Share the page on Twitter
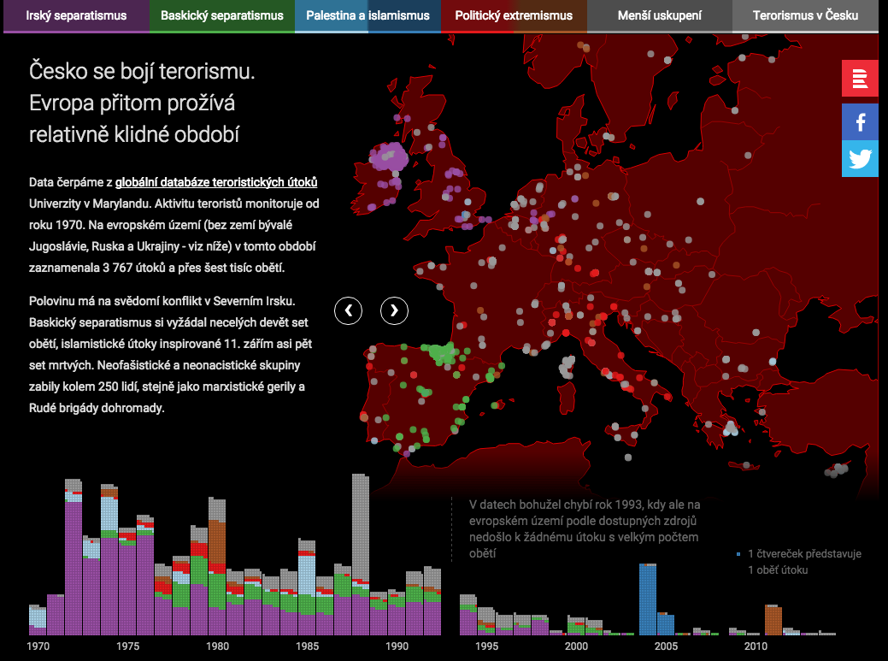This screenshot has width=888, height=661. 860,158
